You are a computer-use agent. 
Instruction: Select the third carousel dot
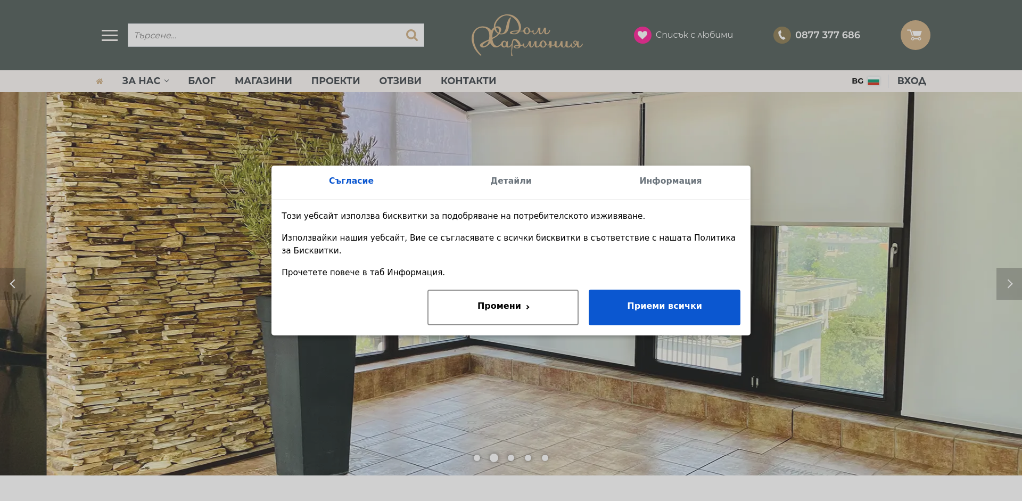point(511,458)
